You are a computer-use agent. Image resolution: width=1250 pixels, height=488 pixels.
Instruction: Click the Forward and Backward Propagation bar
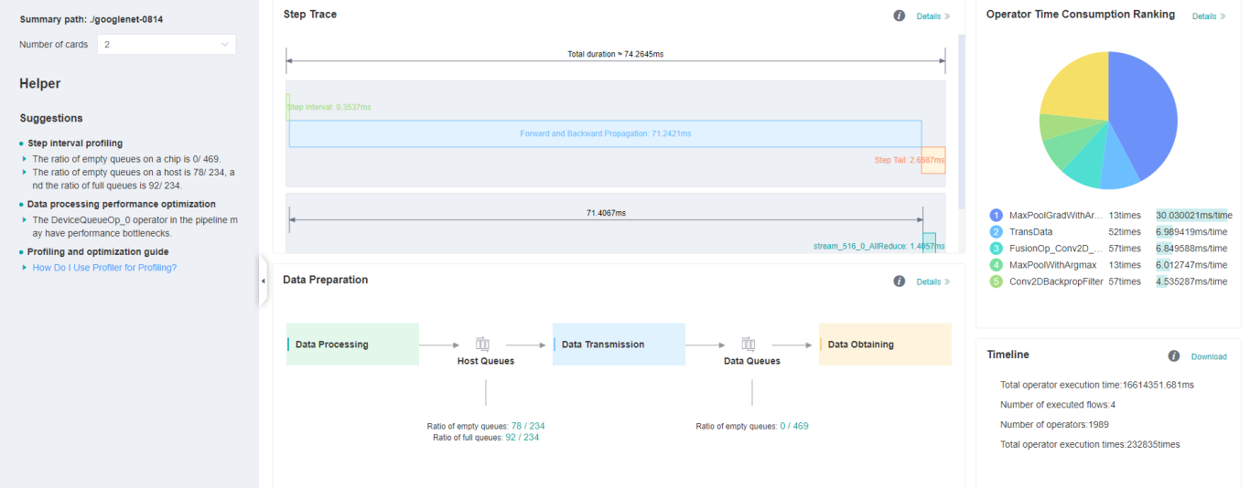(605, 133)
